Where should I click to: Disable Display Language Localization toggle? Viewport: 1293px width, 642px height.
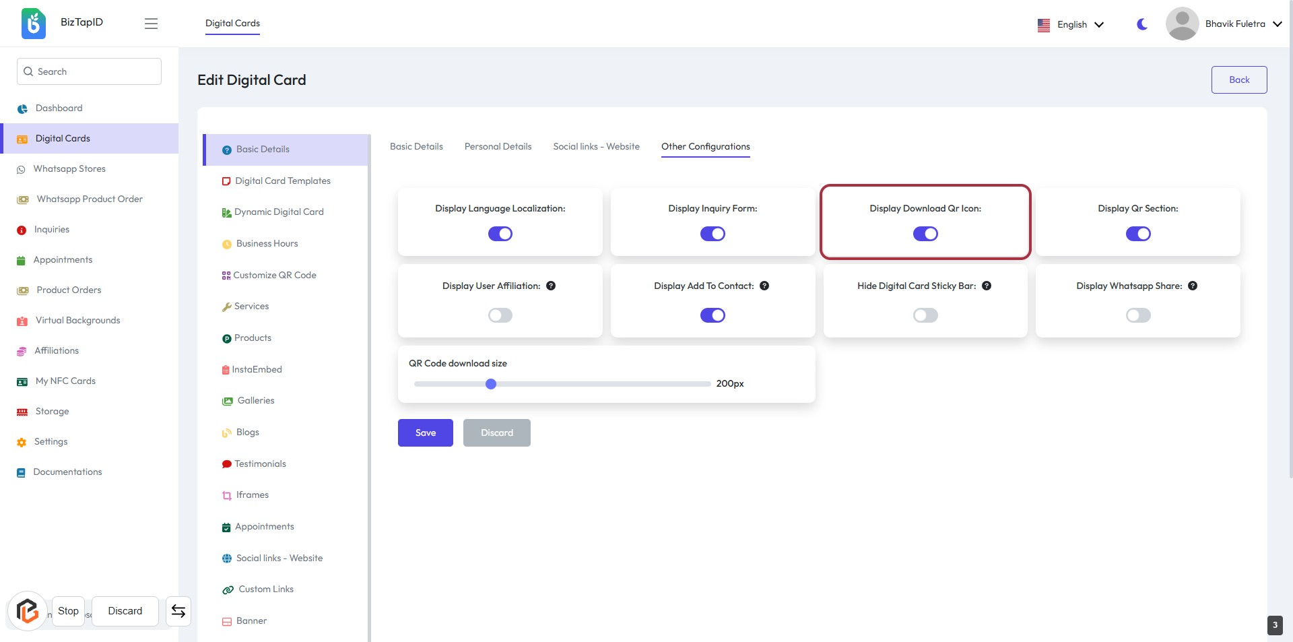(500, 234)
